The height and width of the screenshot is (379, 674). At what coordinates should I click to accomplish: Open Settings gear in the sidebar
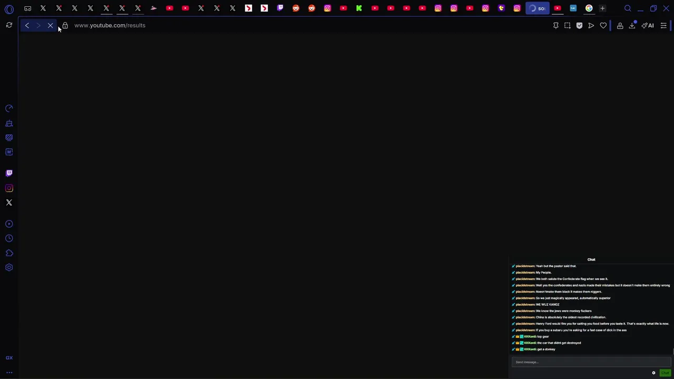(9, 267)
